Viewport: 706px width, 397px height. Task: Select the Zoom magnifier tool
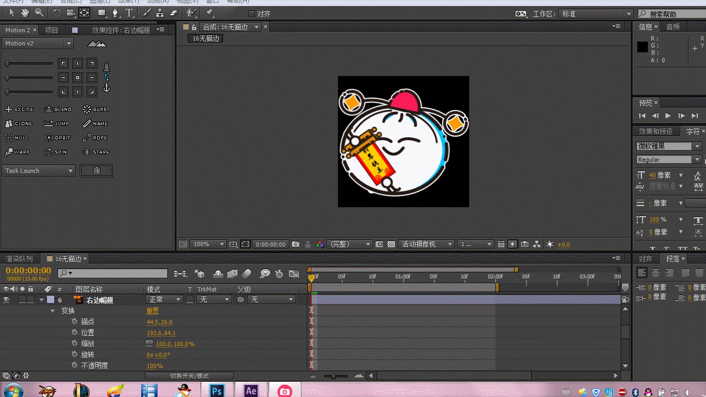(x=39, y=13)
